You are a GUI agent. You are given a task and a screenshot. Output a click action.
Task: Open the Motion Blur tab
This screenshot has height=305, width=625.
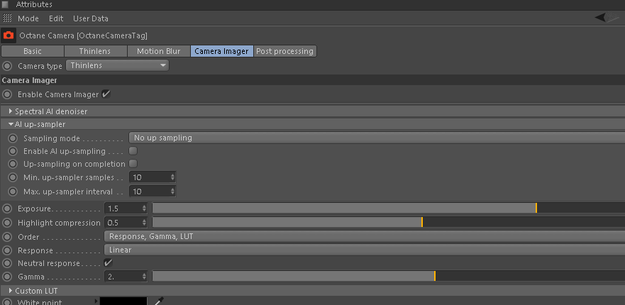click(x=158, y=51)
